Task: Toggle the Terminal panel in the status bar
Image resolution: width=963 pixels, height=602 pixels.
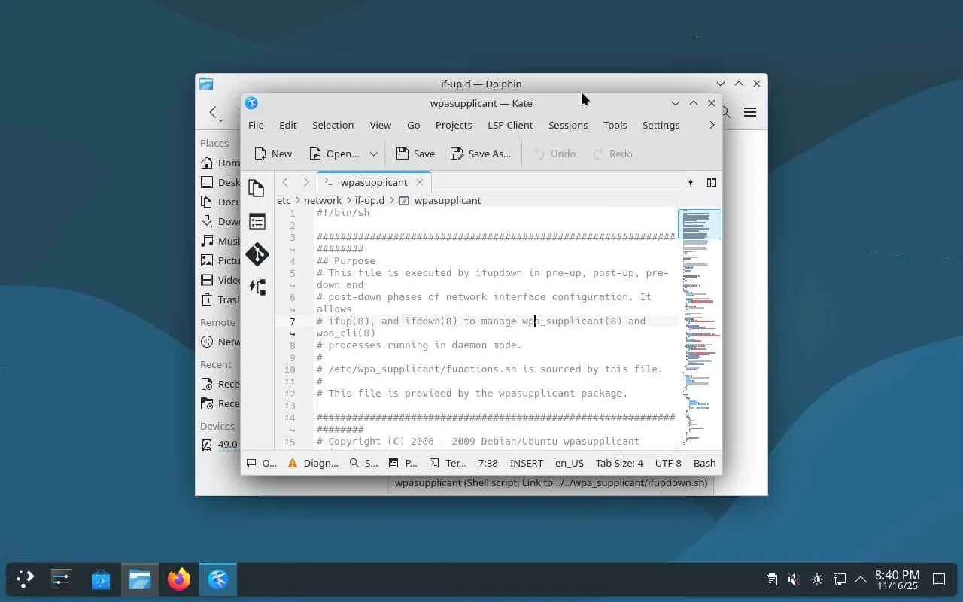Action: pos(447,463)
